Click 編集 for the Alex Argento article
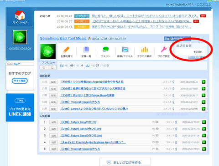This screenshot has height=166, width=219. pos(53,82)
